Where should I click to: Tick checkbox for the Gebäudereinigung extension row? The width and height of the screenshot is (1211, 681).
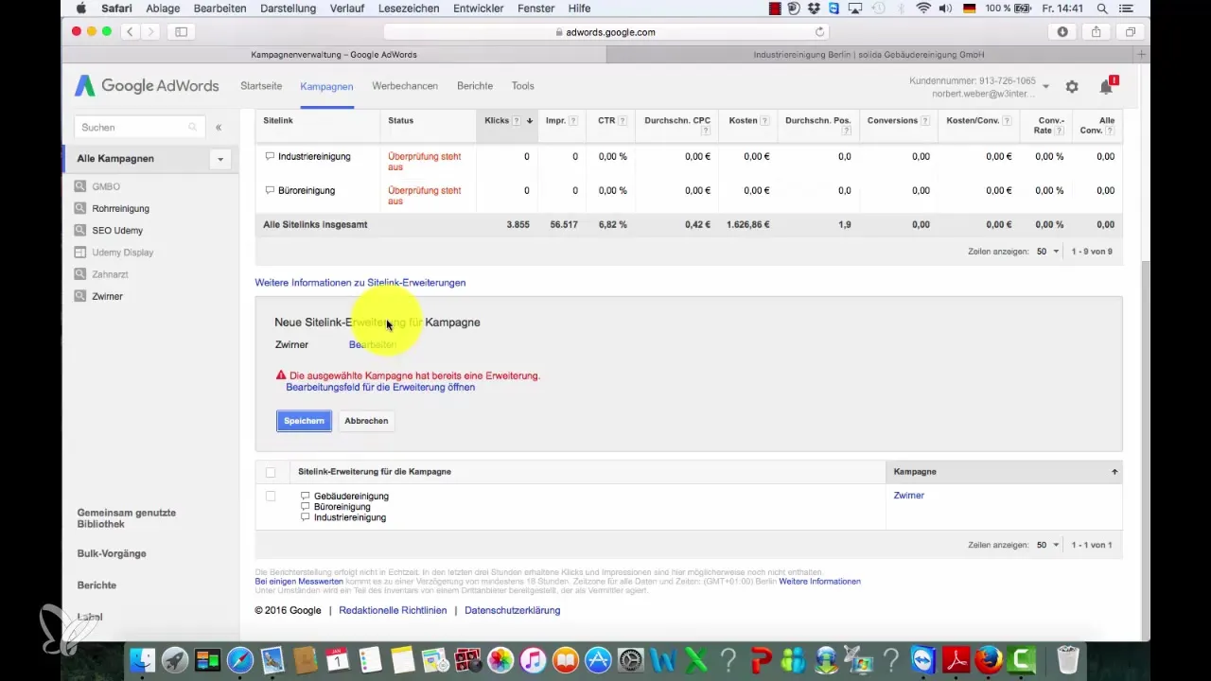coord(271,496)
